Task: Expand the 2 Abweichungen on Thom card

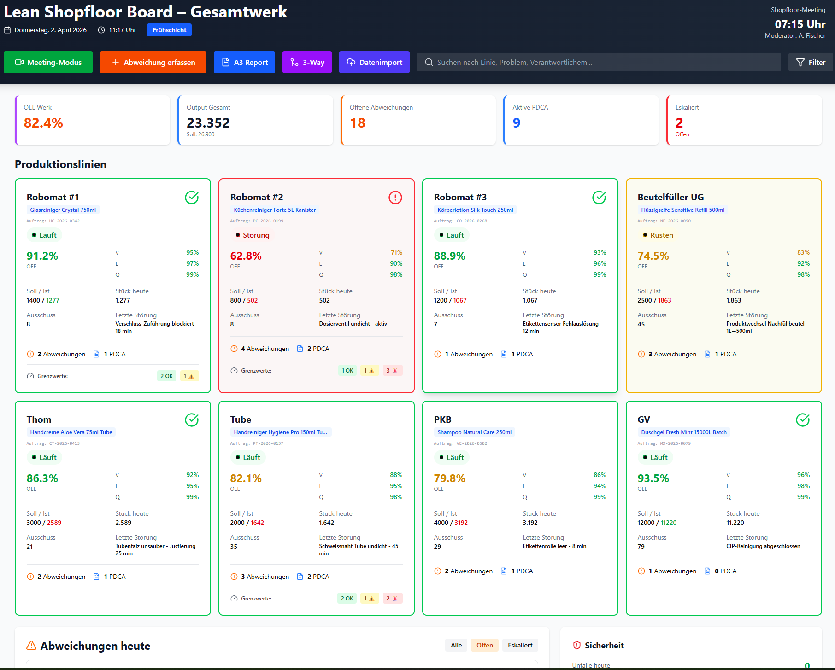Action: [60, 576]
